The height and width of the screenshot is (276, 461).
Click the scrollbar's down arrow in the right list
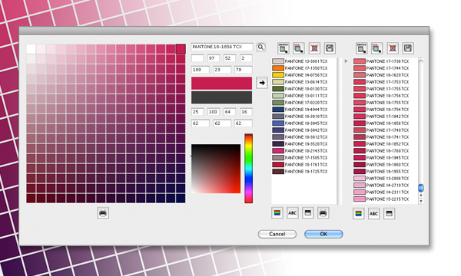[421, 201]
